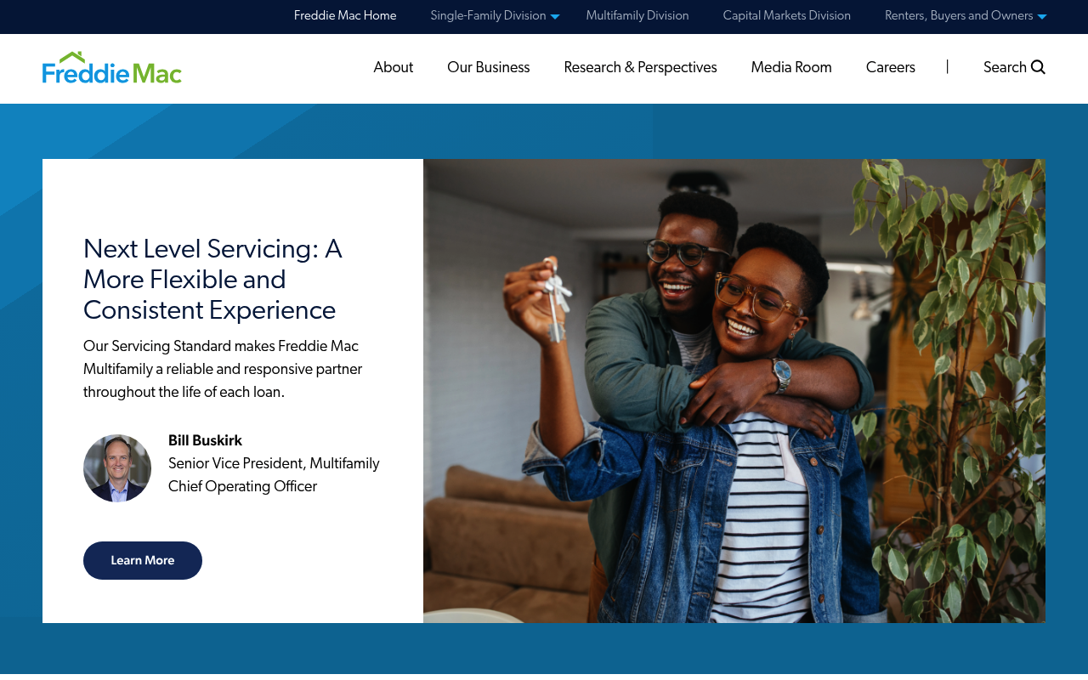
Task: Open the Our Business menu
Action: point(489,67)
